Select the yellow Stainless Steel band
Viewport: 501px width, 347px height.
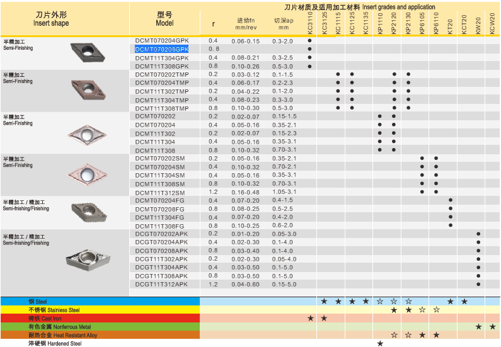pyautogui.click(x=100, y=310)
